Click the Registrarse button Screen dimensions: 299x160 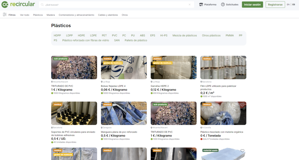point(275,5)
